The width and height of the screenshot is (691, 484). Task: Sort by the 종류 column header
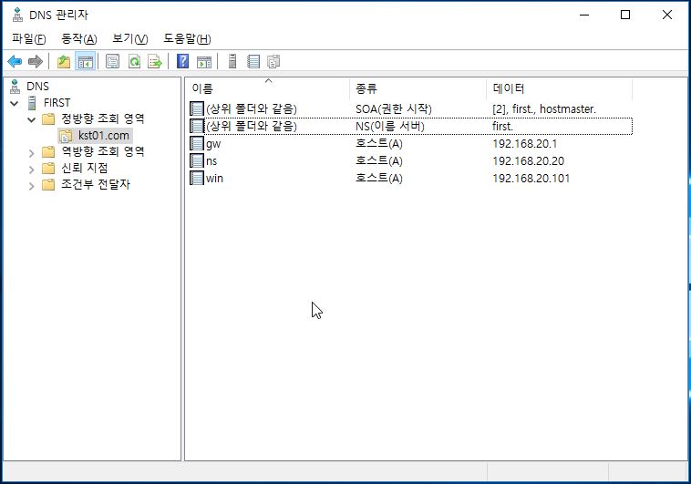tap(418, 88)
